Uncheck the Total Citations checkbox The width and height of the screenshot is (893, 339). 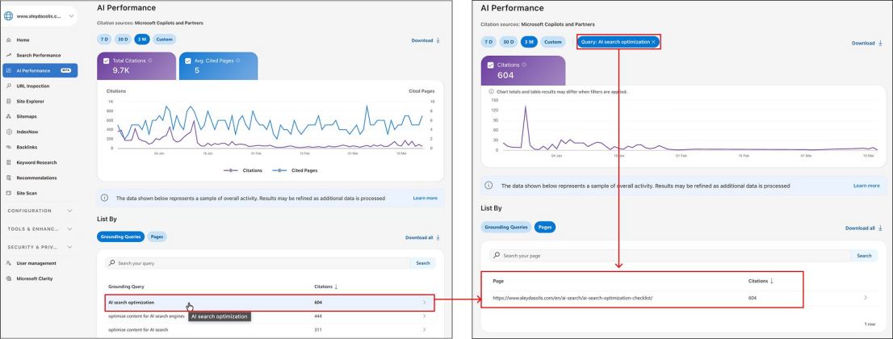(x=107, y=61)
